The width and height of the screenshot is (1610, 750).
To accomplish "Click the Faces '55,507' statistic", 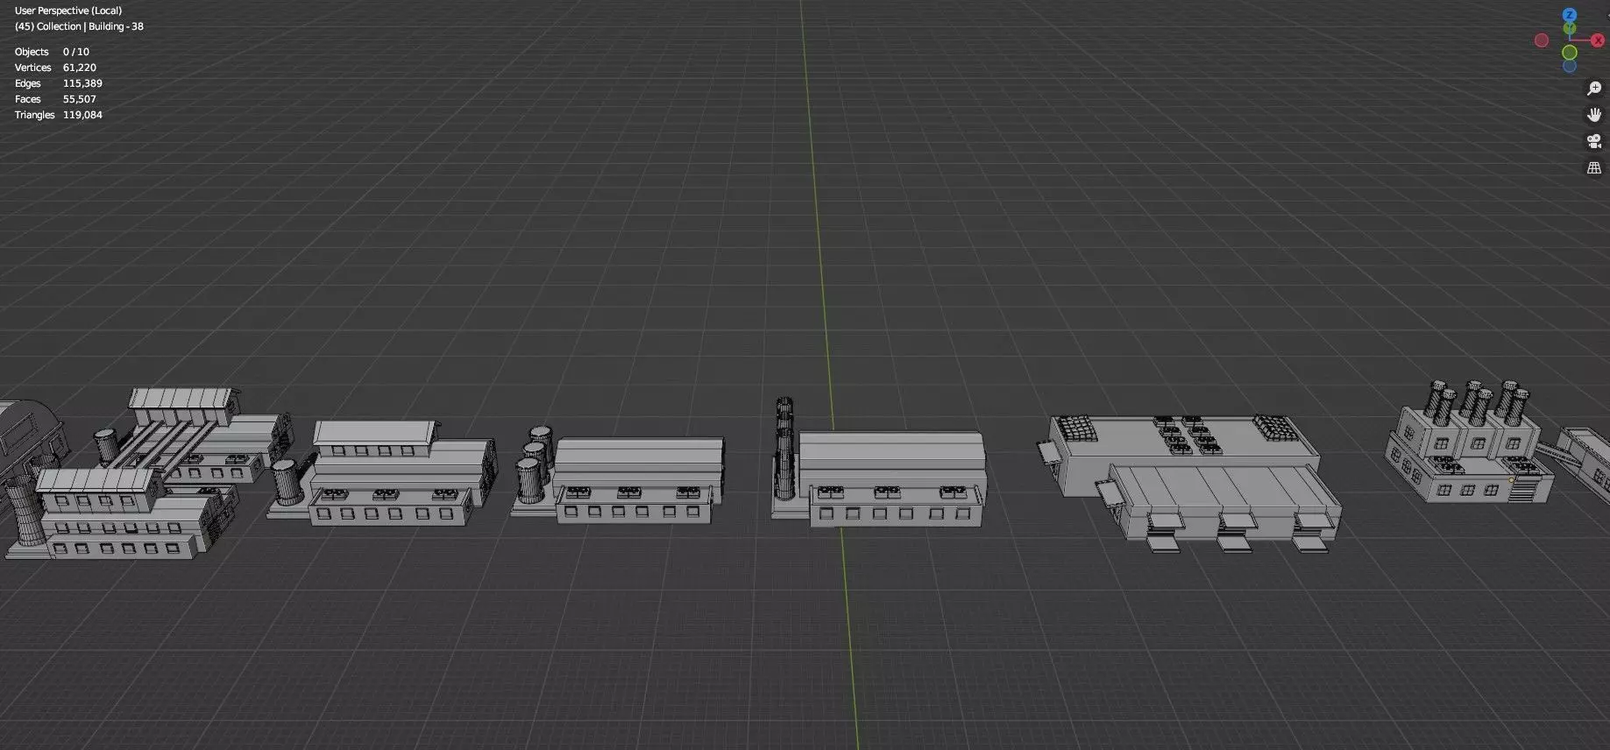I will (80, 99).
